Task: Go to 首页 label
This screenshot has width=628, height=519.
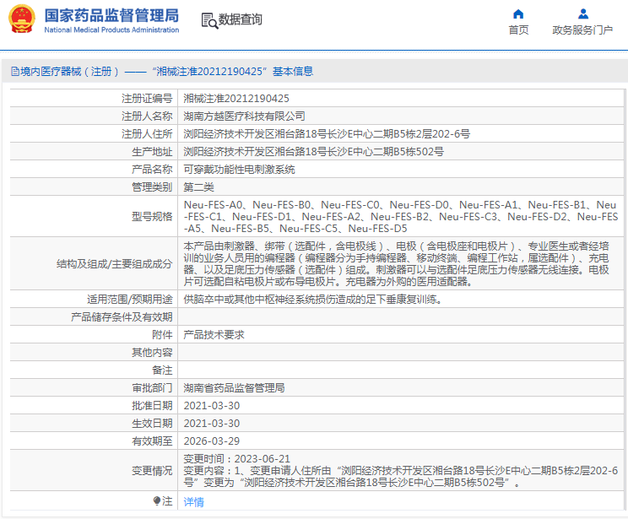Action: pos(518,30)
